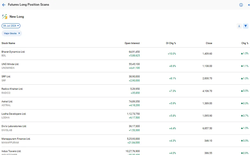Screen dimensions: 250x155
Task: Open the info circle icon
Action: coord(241,5)
